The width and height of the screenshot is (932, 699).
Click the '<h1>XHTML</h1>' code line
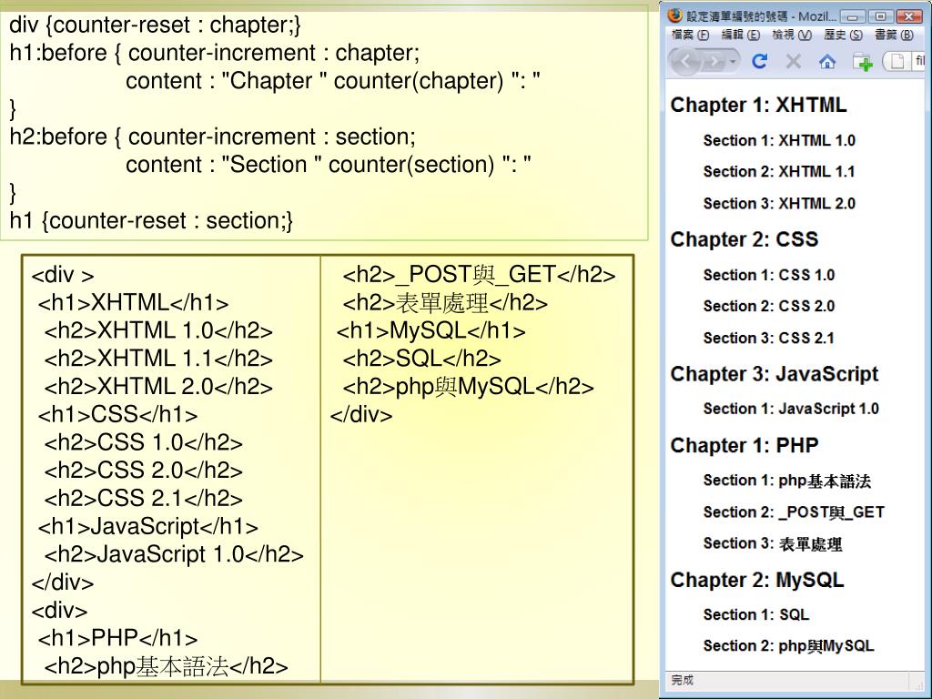coord(133,303)
